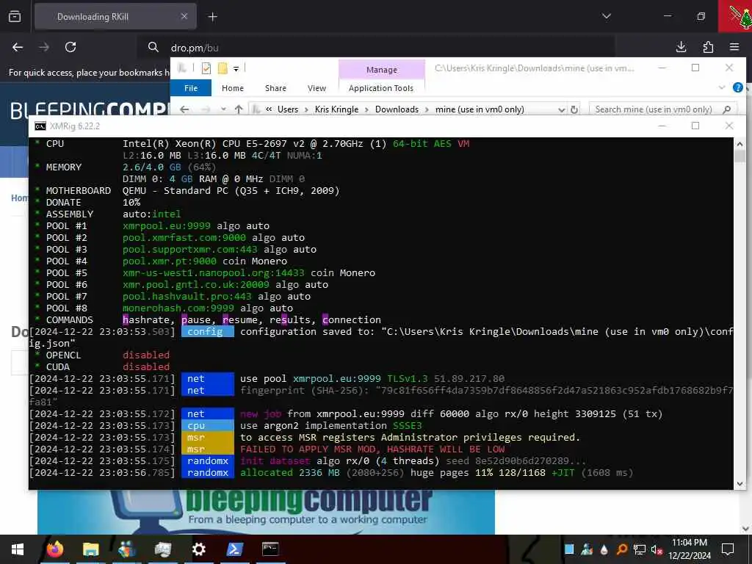Image resolution: width=752 pixels, height=564 pixels.
Task: Open the Action Center notifications icon
Action: 728,549
